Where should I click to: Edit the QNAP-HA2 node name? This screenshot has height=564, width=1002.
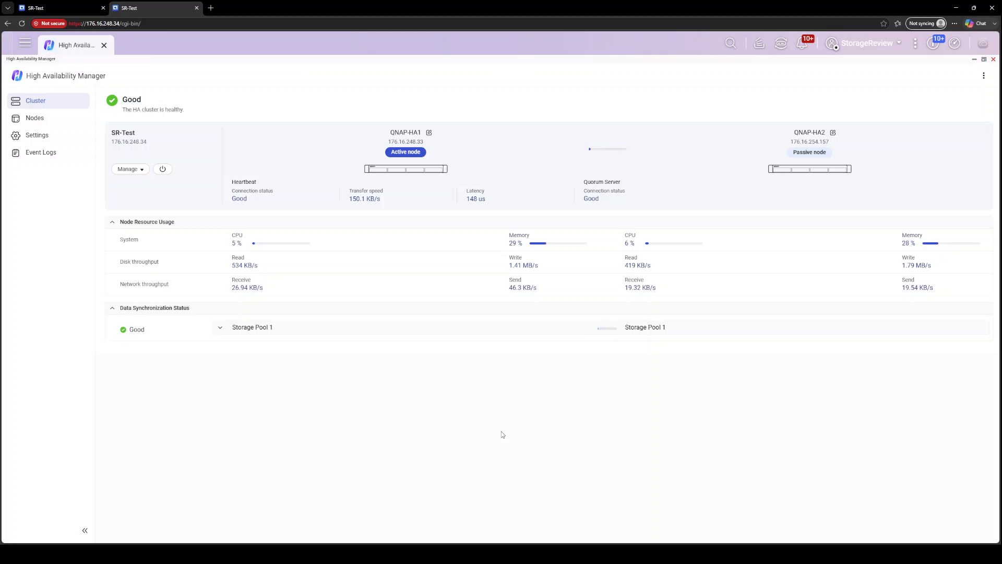(833, 133)
